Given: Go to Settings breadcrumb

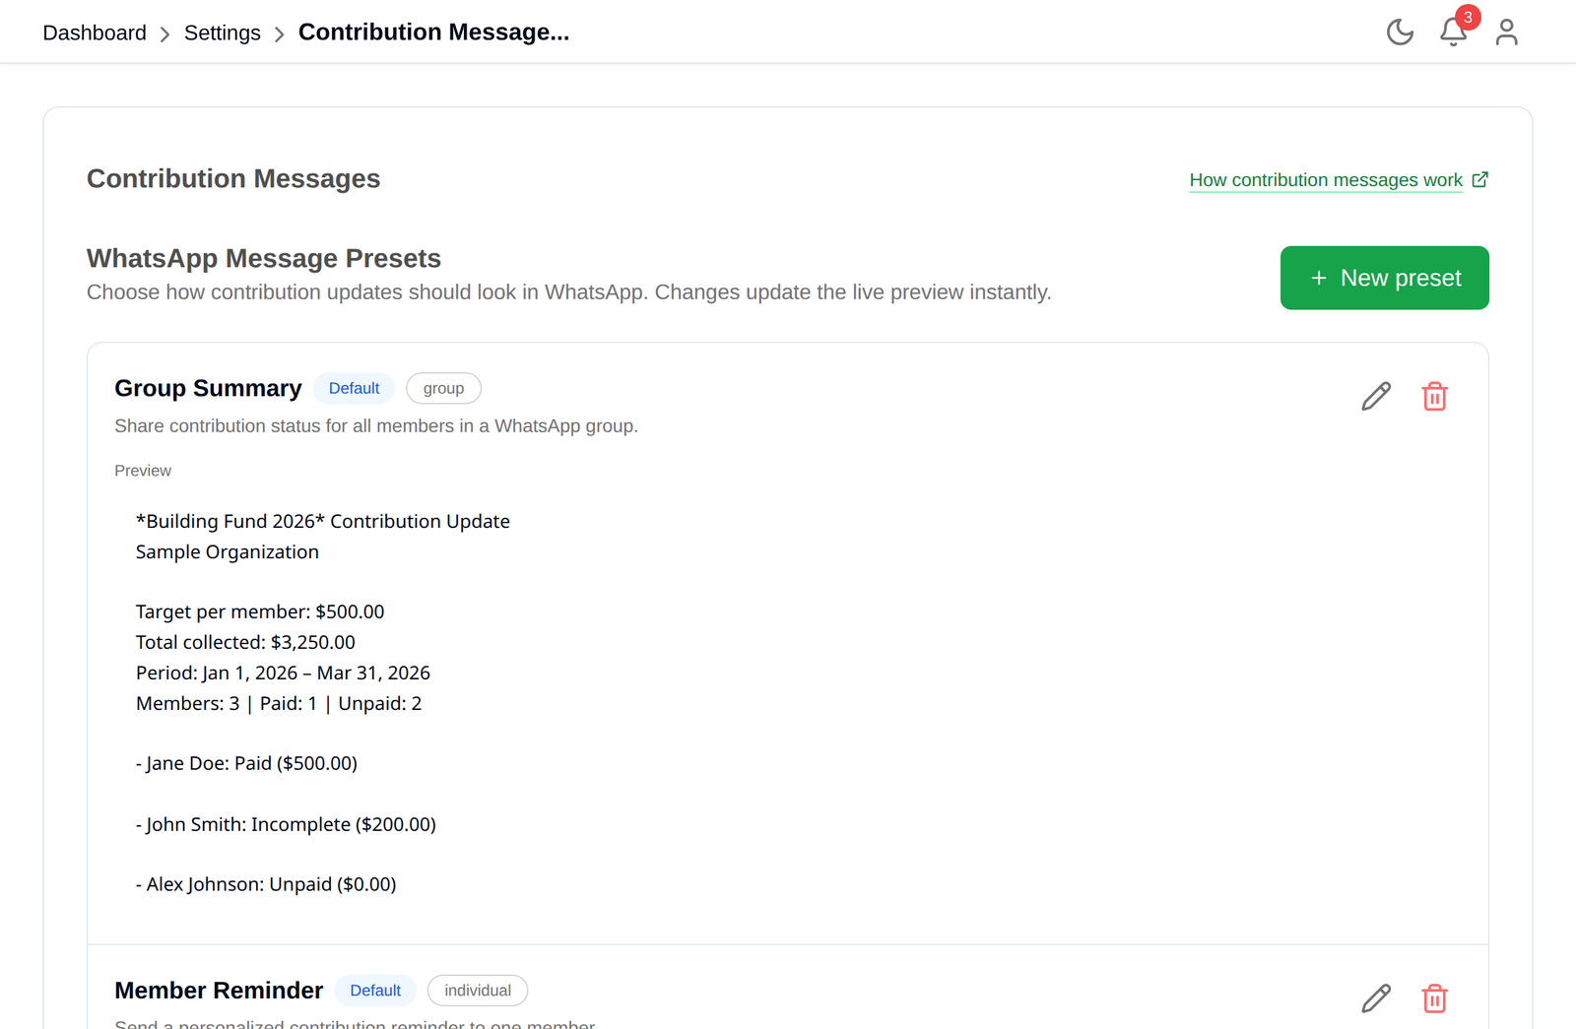Looking at the screenshot, I should [x=223, y=32].
